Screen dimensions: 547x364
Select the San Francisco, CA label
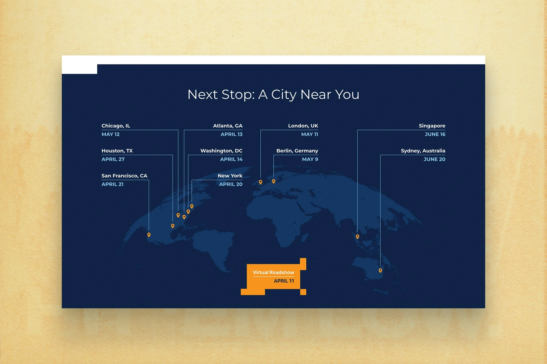click(x=124, y=176)
